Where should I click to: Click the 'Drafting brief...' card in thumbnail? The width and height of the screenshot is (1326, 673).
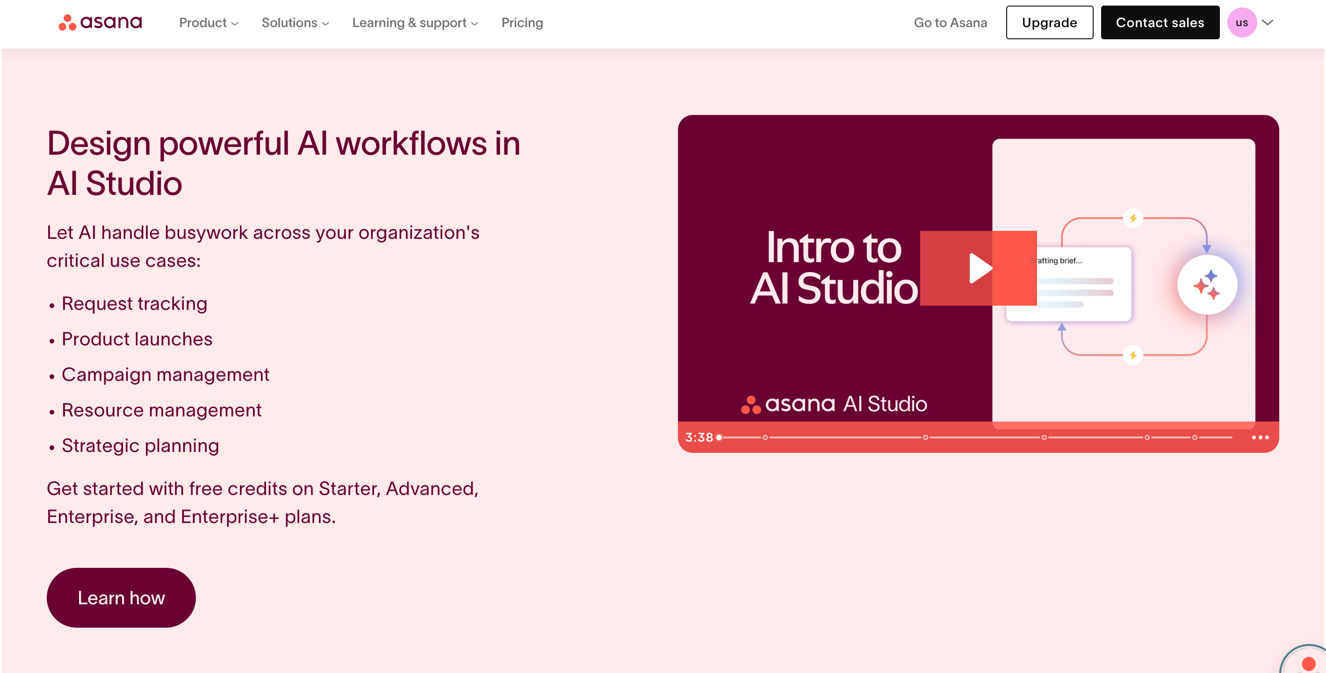1069,284
